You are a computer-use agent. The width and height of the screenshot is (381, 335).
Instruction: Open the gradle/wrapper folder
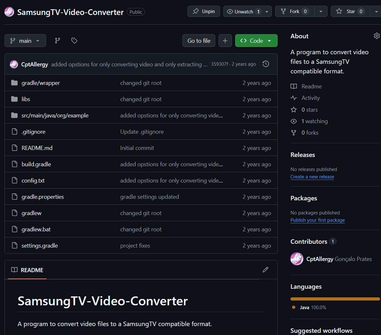coord(41,83)
